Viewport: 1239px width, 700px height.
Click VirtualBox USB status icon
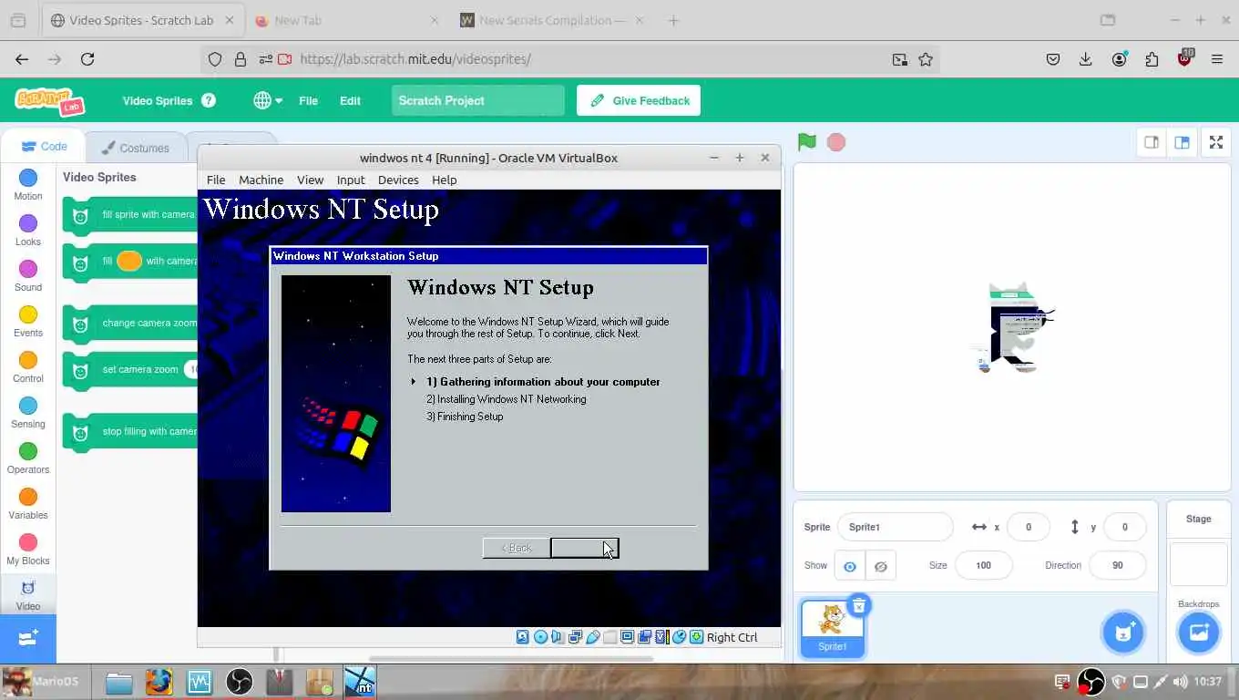coord(592,637)
